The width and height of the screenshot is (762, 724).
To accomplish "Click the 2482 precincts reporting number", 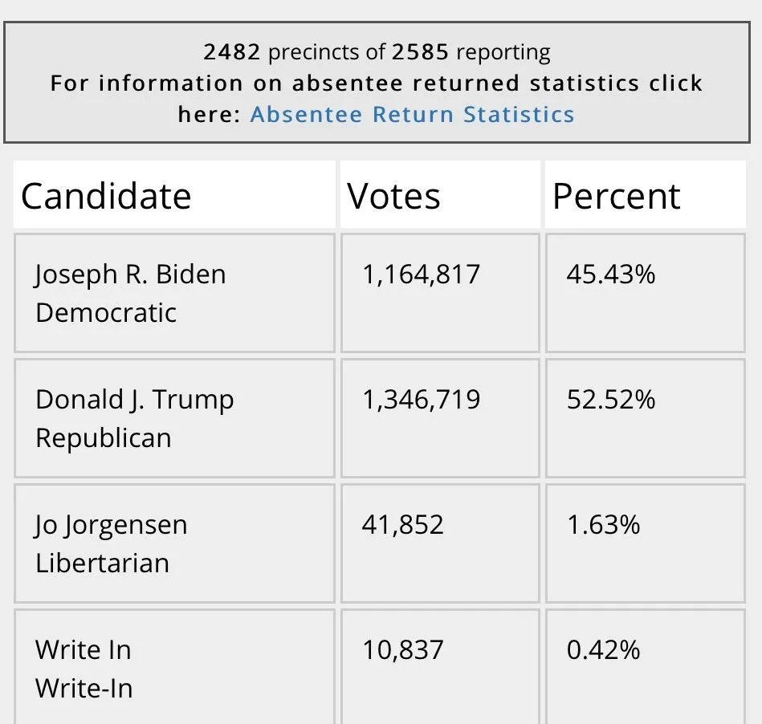I will pyautogui.click(x=232, y=53).
